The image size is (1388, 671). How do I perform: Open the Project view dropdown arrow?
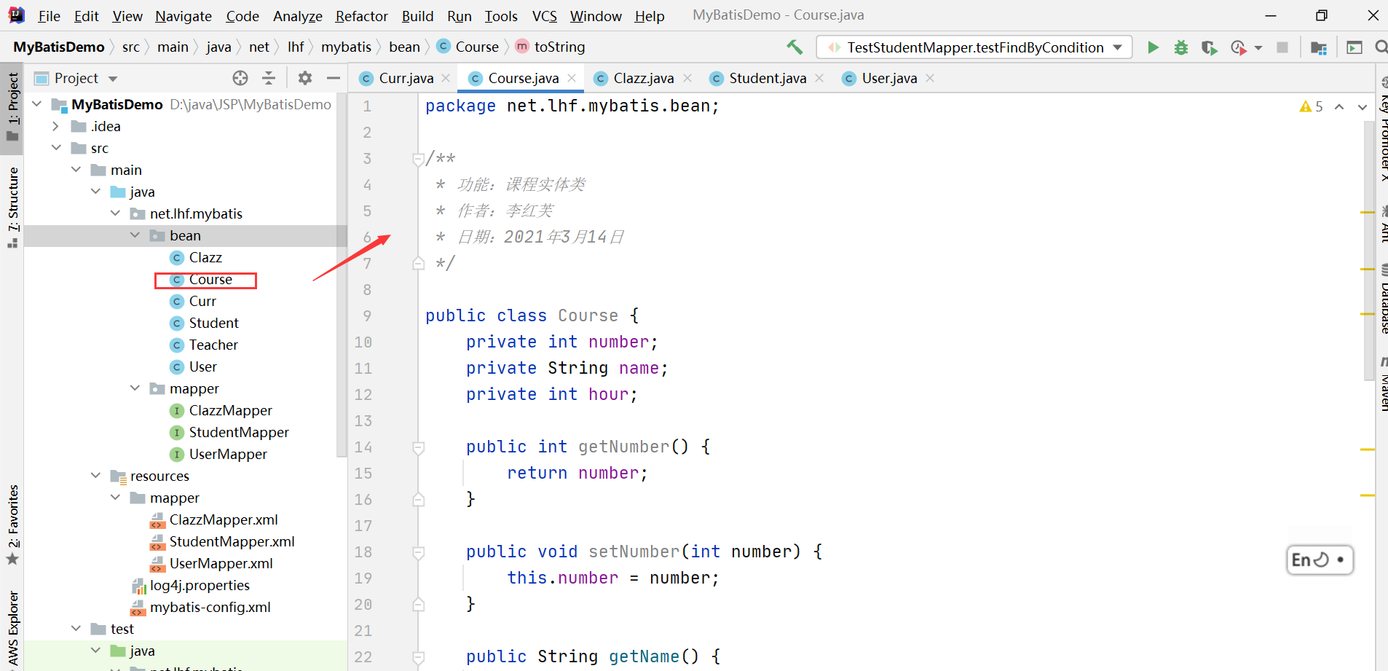pyautogui.click(x=113, y=79)
